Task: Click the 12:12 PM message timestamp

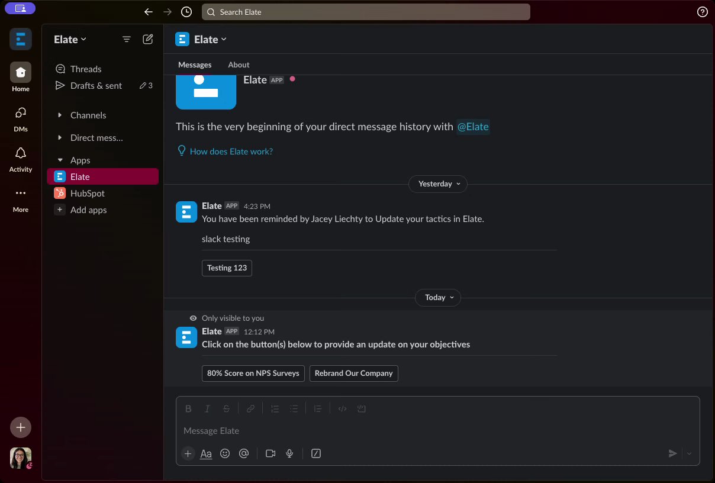Action: tap(259, 332)
